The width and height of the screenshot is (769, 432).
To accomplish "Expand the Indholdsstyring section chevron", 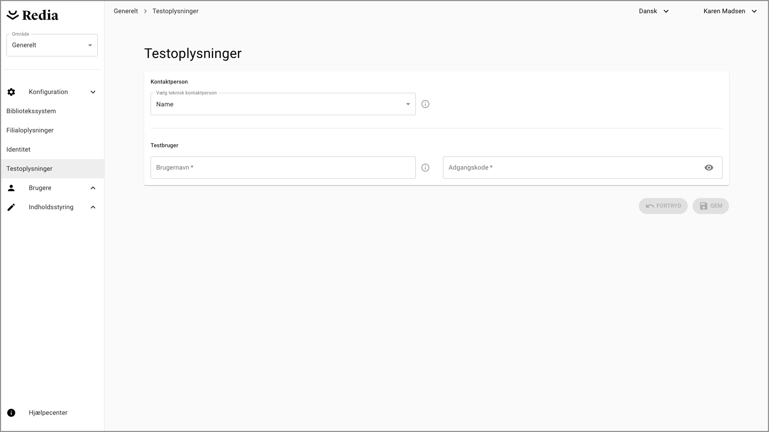I will (x=93, y=207).
